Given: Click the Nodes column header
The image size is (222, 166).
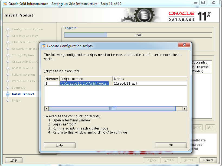Looking at the screenshot, I should coord(150,79).
